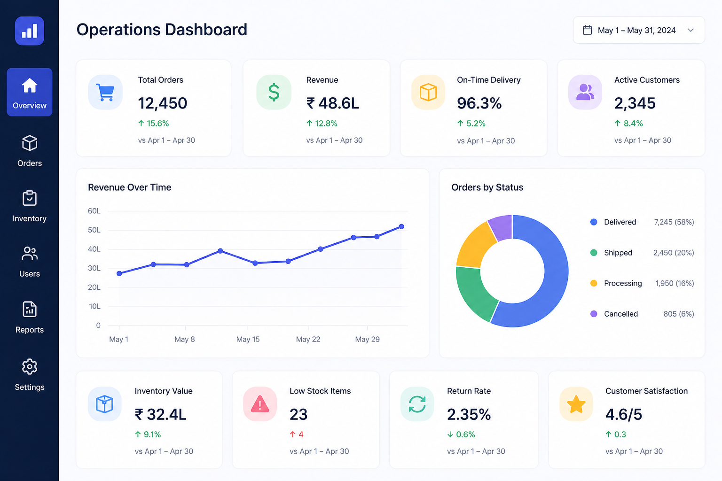Click the last revenue chart data point

(x=401, y=226)
